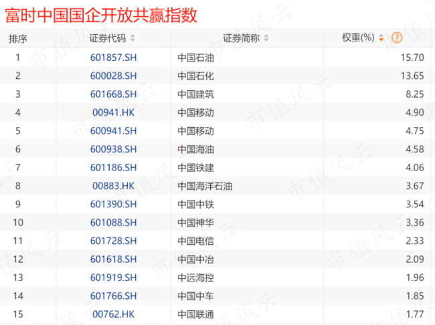Select the name 中国建筑

[x=196, y=94]
